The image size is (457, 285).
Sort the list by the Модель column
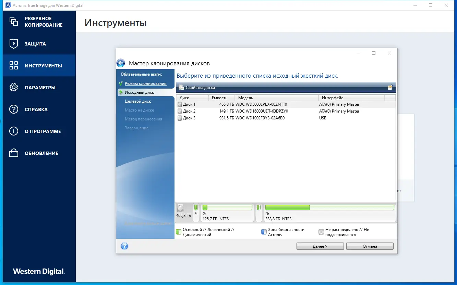click(x=276, y=98)
